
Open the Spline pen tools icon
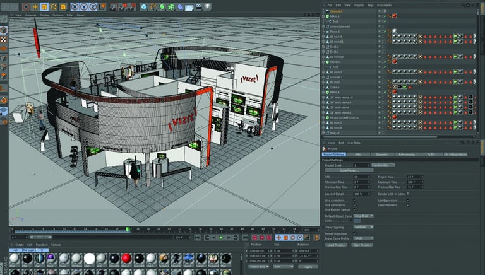pos(152,6)
